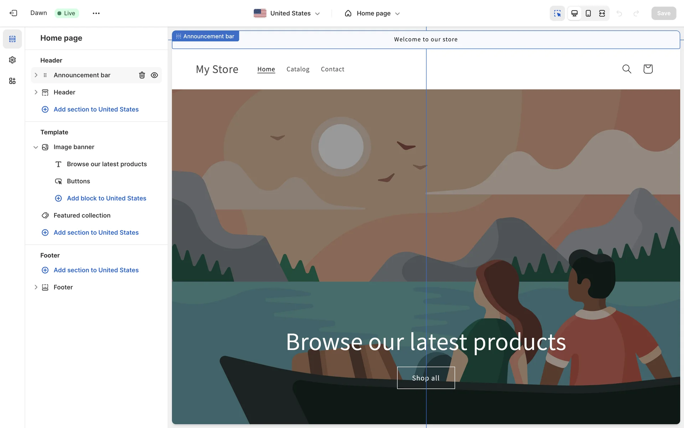Select Featured collection section
The width and height of the screenshot is (684, 428).
(82, 215)
